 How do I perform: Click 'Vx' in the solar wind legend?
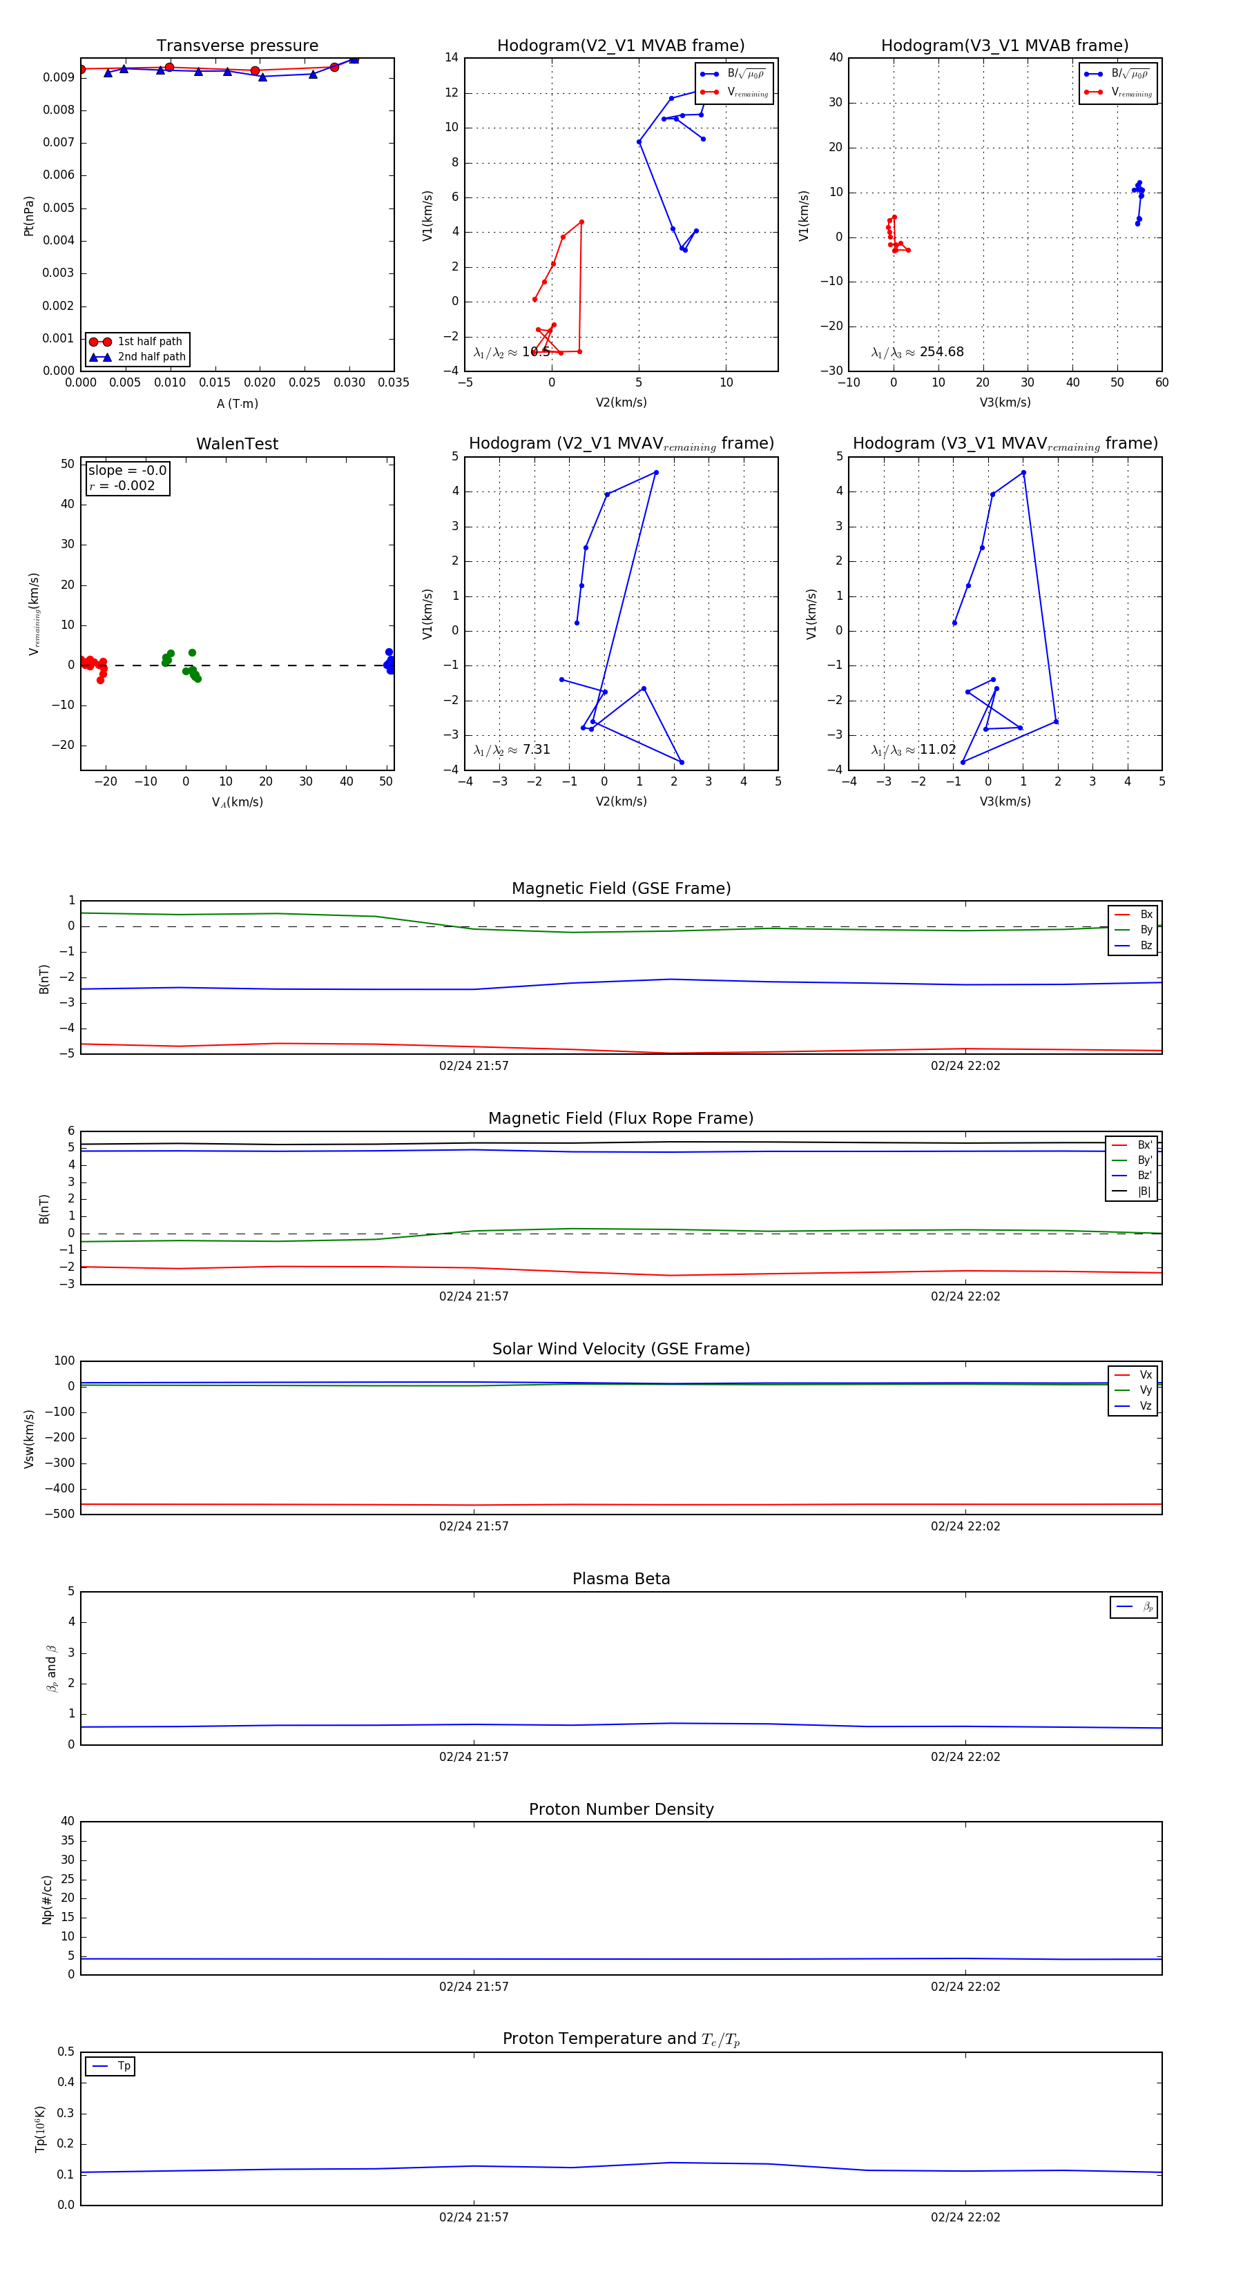tap(1134, 1374)
